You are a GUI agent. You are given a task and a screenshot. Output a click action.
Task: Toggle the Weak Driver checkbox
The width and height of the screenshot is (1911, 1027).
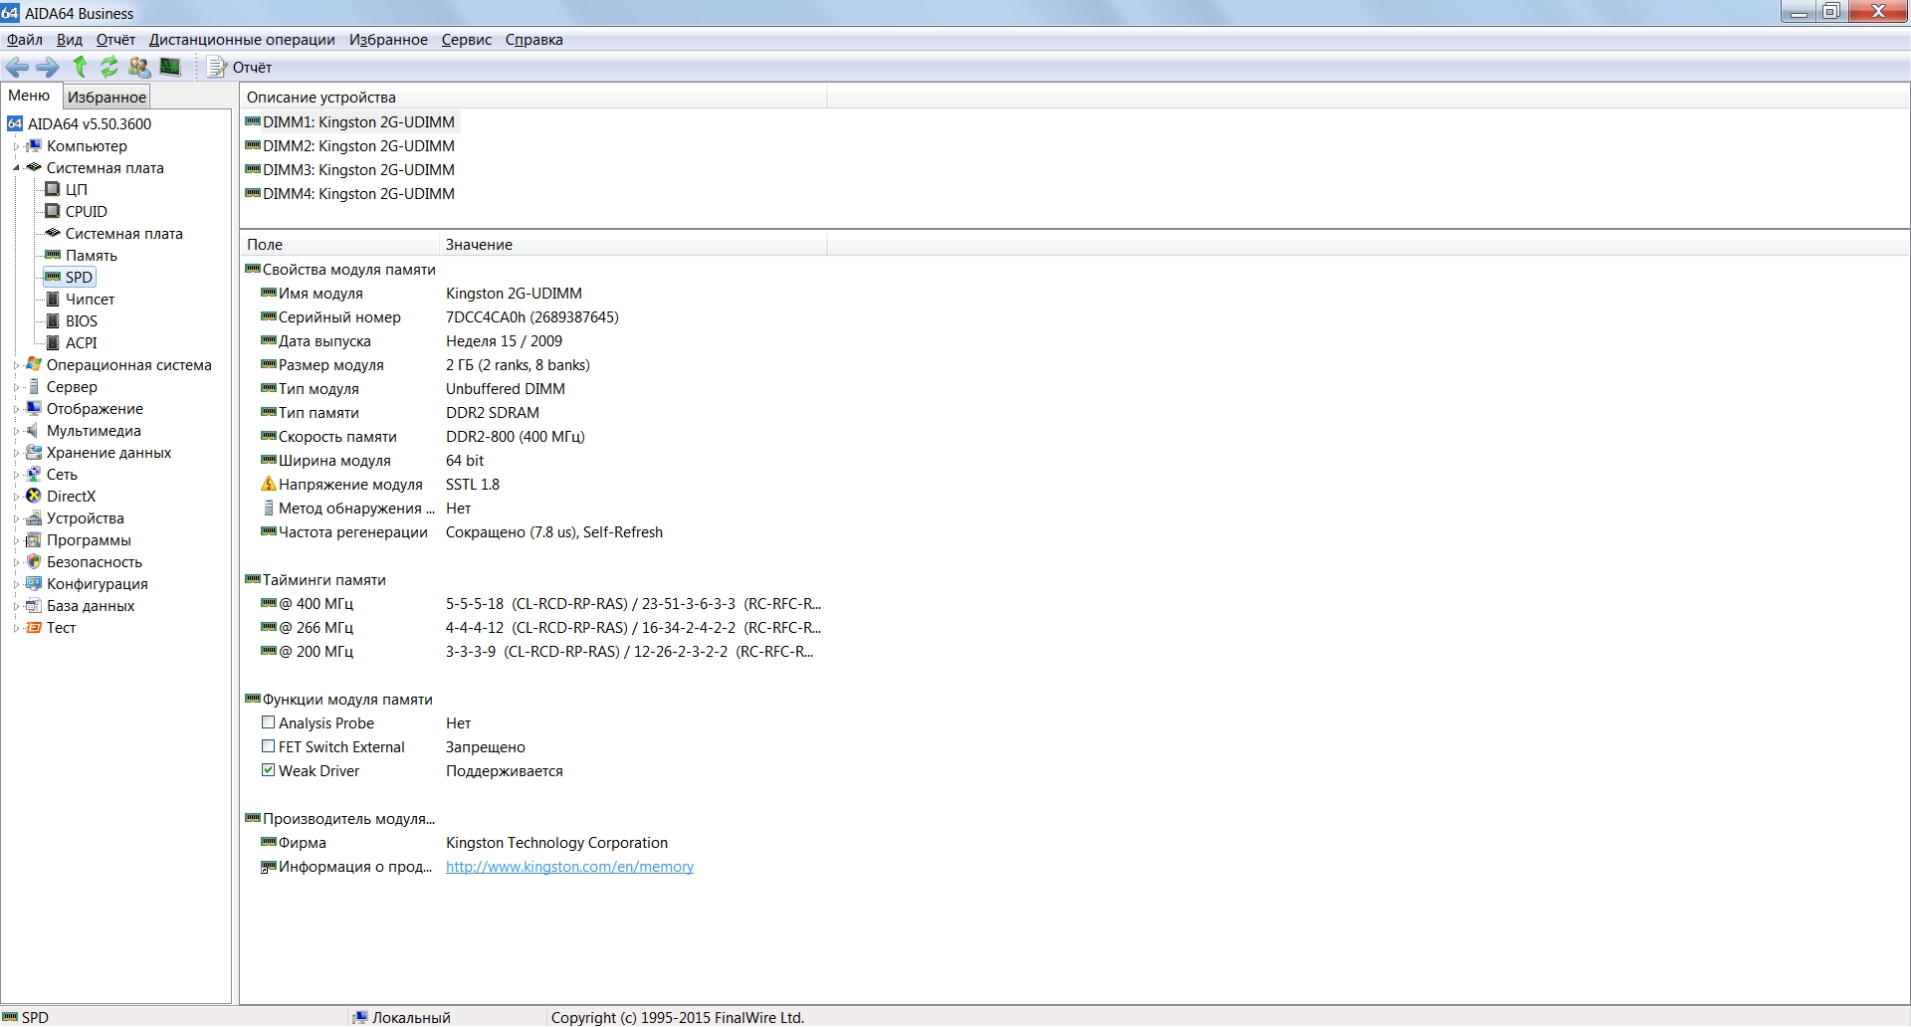click(268, 770)
